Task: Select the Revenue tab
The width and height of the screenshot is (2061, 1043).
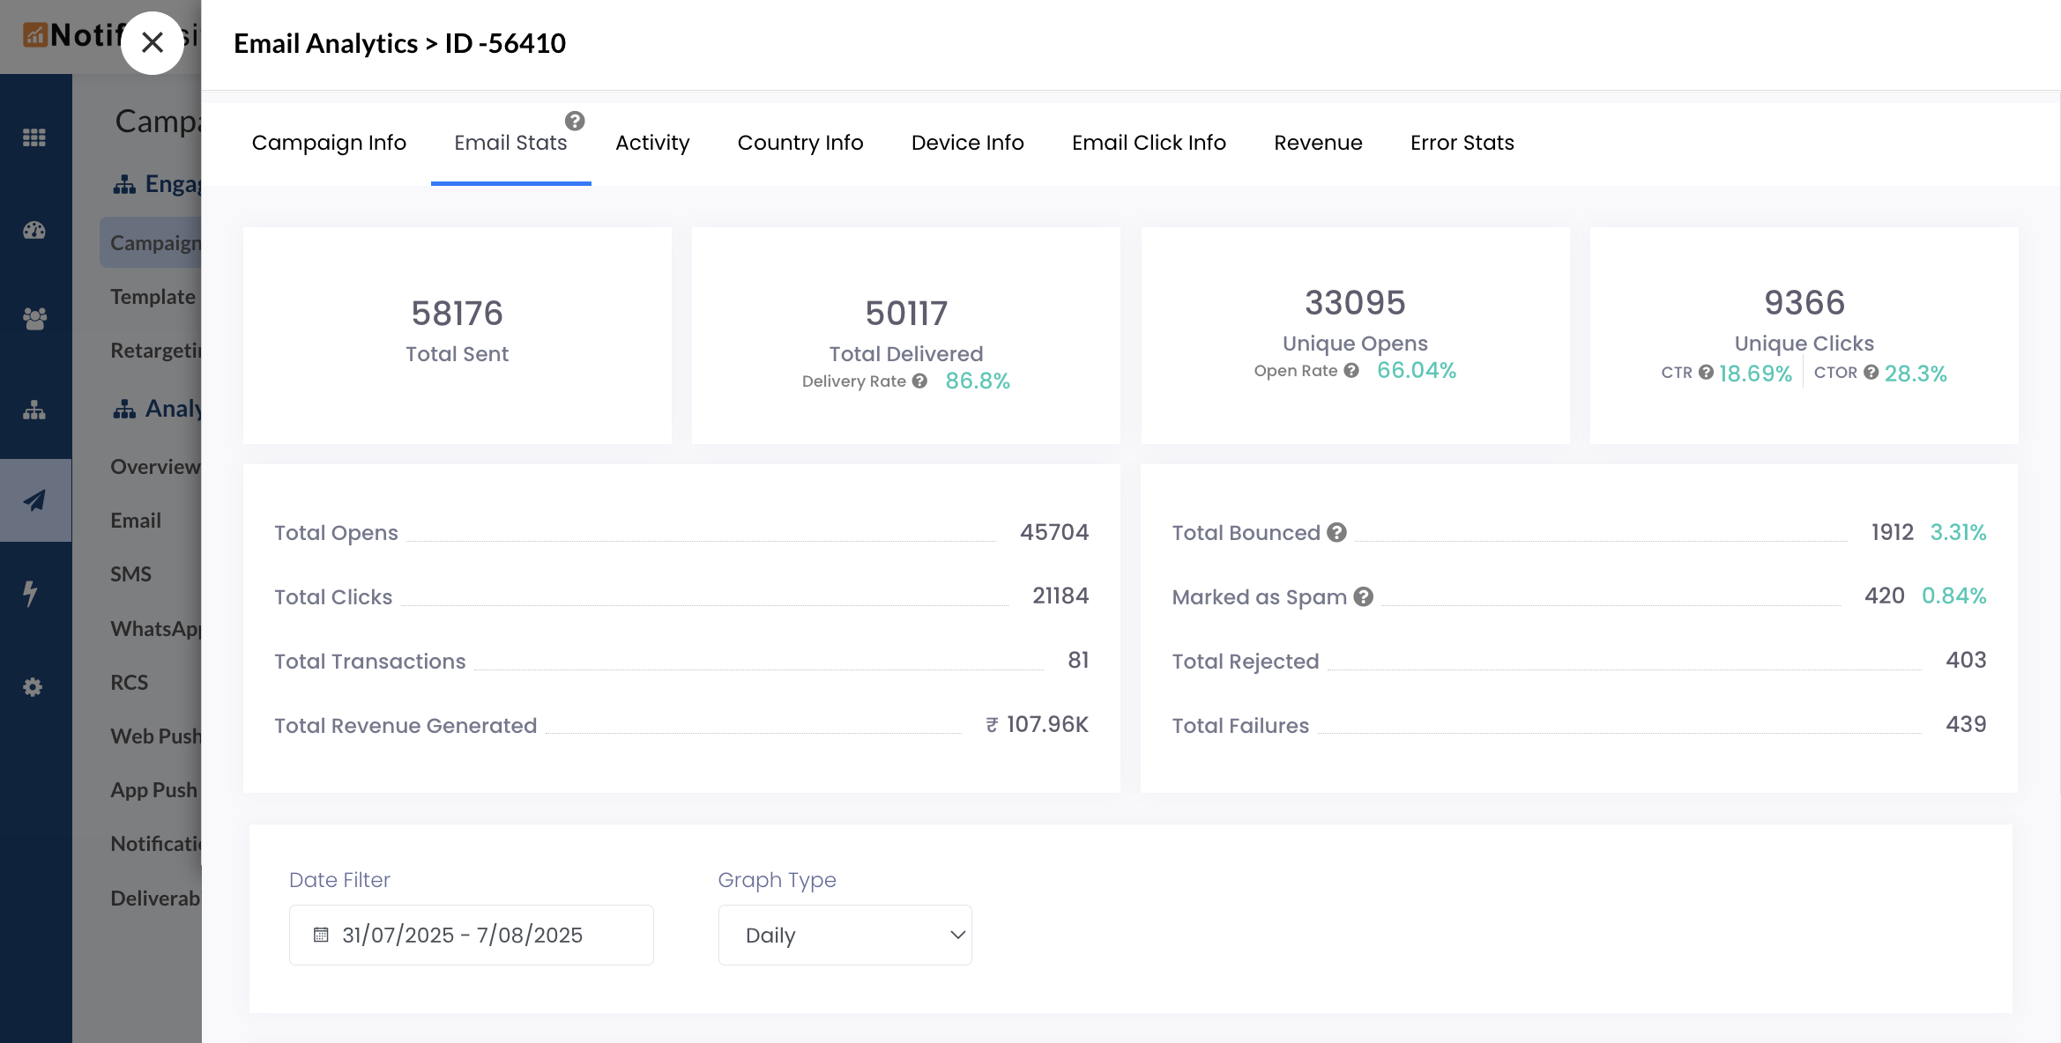Action: coord(1318,143)
